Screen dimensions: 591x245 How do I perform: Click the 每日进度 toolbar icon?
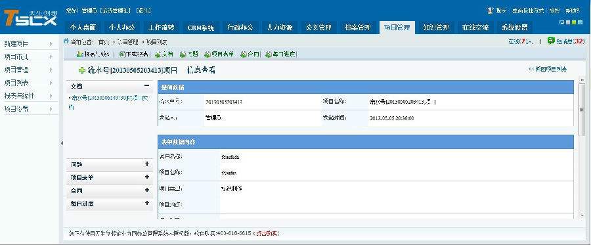coord(269,55)
